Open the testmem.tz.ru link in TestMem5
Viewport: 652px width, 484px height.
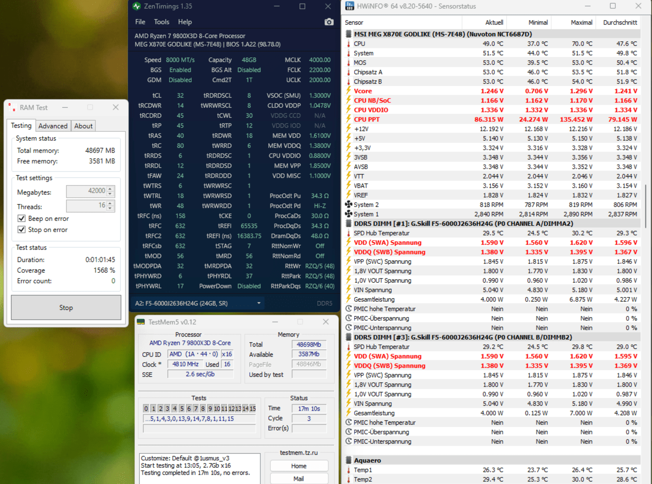(x=299, y=453)
